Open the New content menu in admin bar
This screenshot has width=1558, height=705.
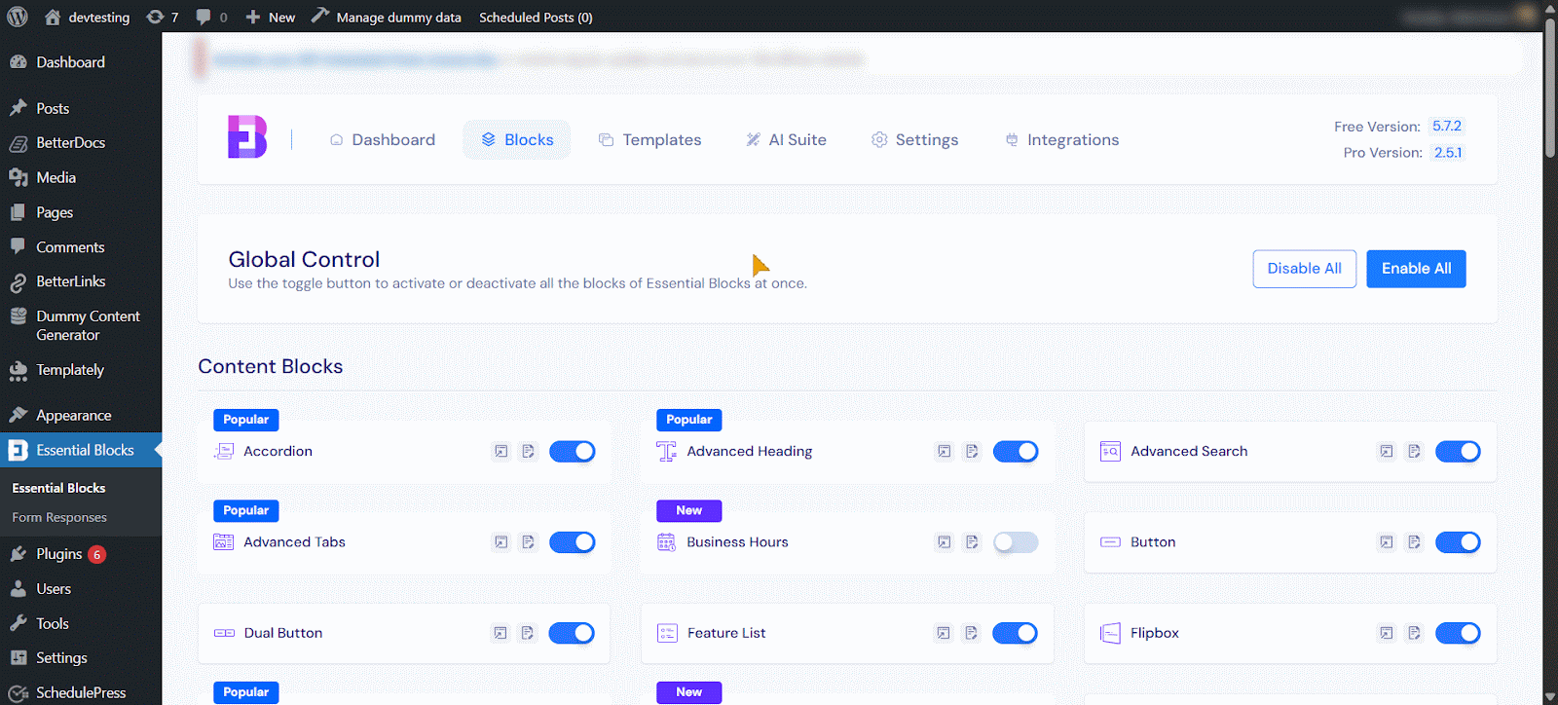(271, 17)
